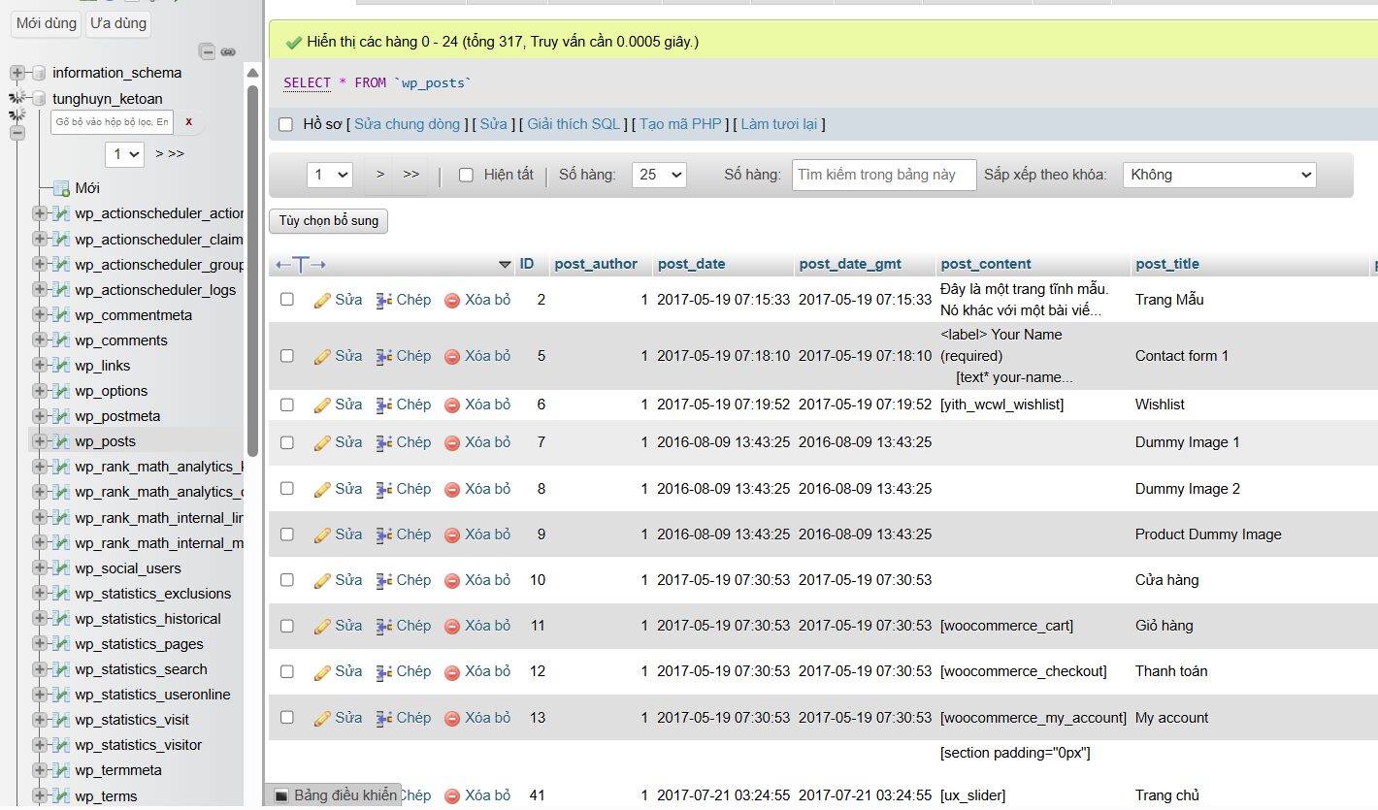Click the wp_options table icon in sidebar
This screenshot has width=1378, height=810.
coord(61,391)
